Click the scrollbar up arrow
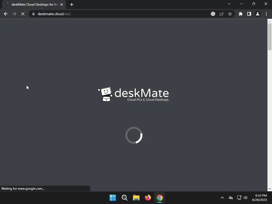This screenshot has height=204, width=272. pos(270,21)
